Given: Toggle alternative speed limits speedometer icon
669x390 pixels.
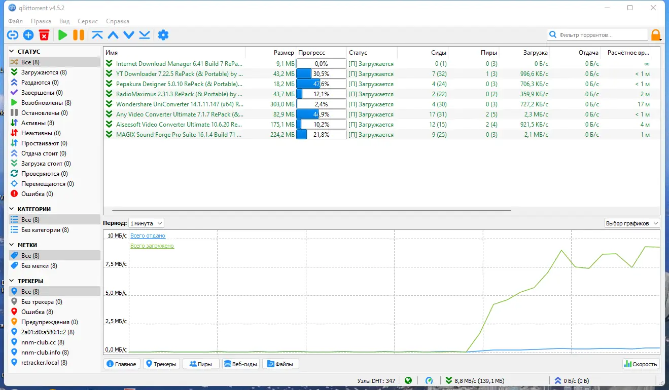Looking at the screenshot, I should (x=429, y=380).
